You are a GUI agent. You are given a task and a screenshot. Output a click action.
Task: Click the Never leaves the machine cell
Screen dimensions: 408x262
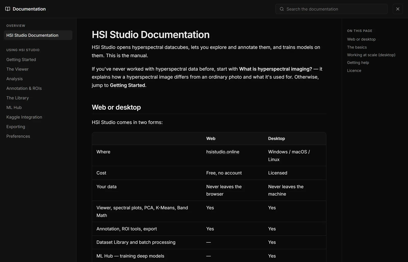pyautogui.click(x=286, y=190)
